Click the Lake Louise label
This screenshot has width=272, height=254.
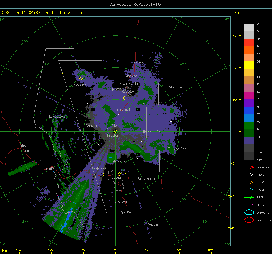[23, 148]
